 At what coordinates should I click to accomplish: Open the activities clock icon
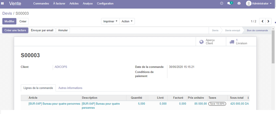click(222, 3)
